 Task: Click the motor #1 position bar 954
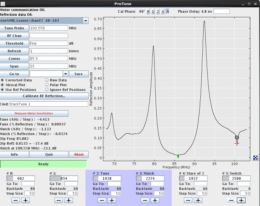point(64,178)
